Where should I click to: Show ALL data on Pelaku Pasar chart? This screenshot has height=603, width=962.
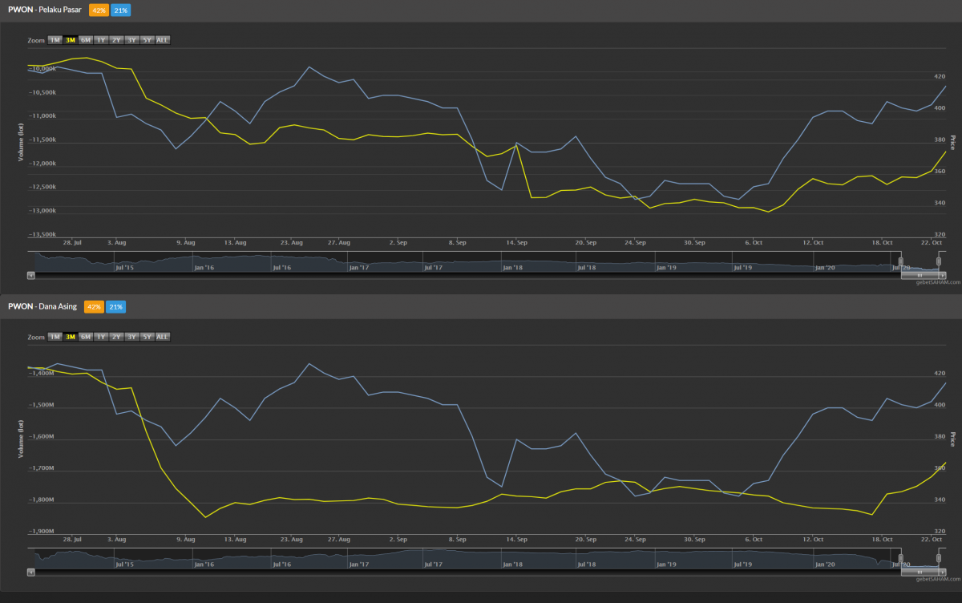[x=163, y=40]
